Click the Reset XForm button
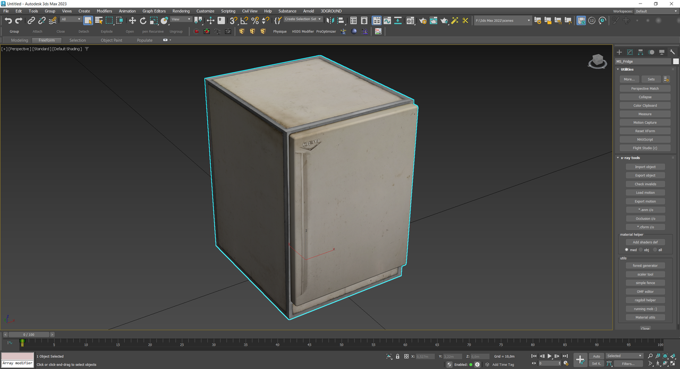The image size is (680, 369). [645, 131]
